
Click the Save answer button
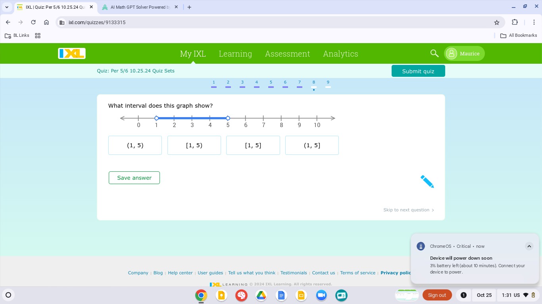pos(134,178)
